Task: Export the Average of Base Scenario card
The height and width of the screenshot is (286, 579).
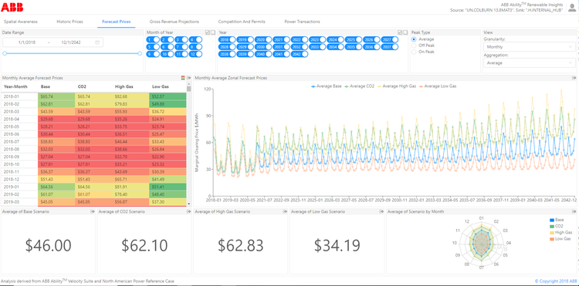Action: (x=93, y=211)
